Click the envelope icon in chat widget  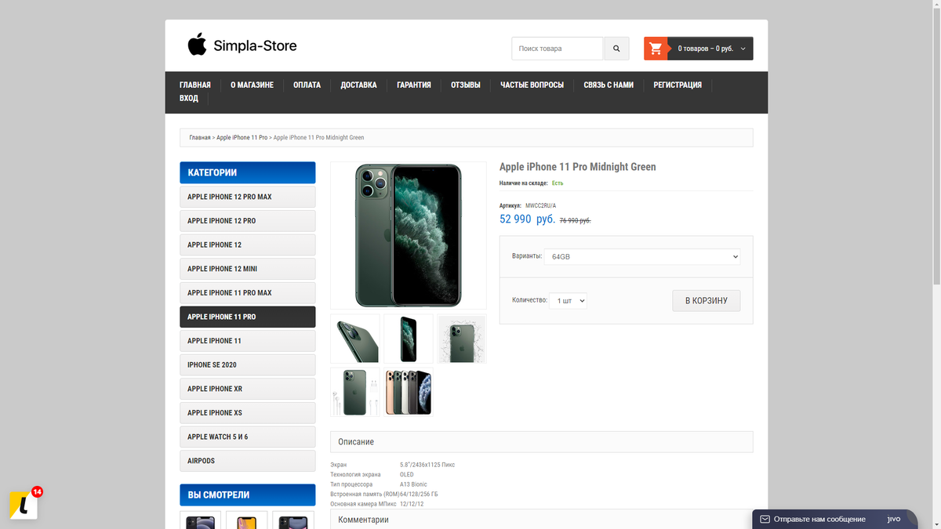[765, 520]
